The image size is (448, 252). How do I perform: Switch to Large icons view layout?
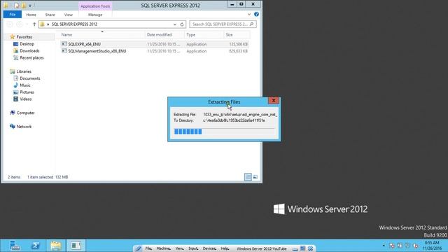coord(255,177)
